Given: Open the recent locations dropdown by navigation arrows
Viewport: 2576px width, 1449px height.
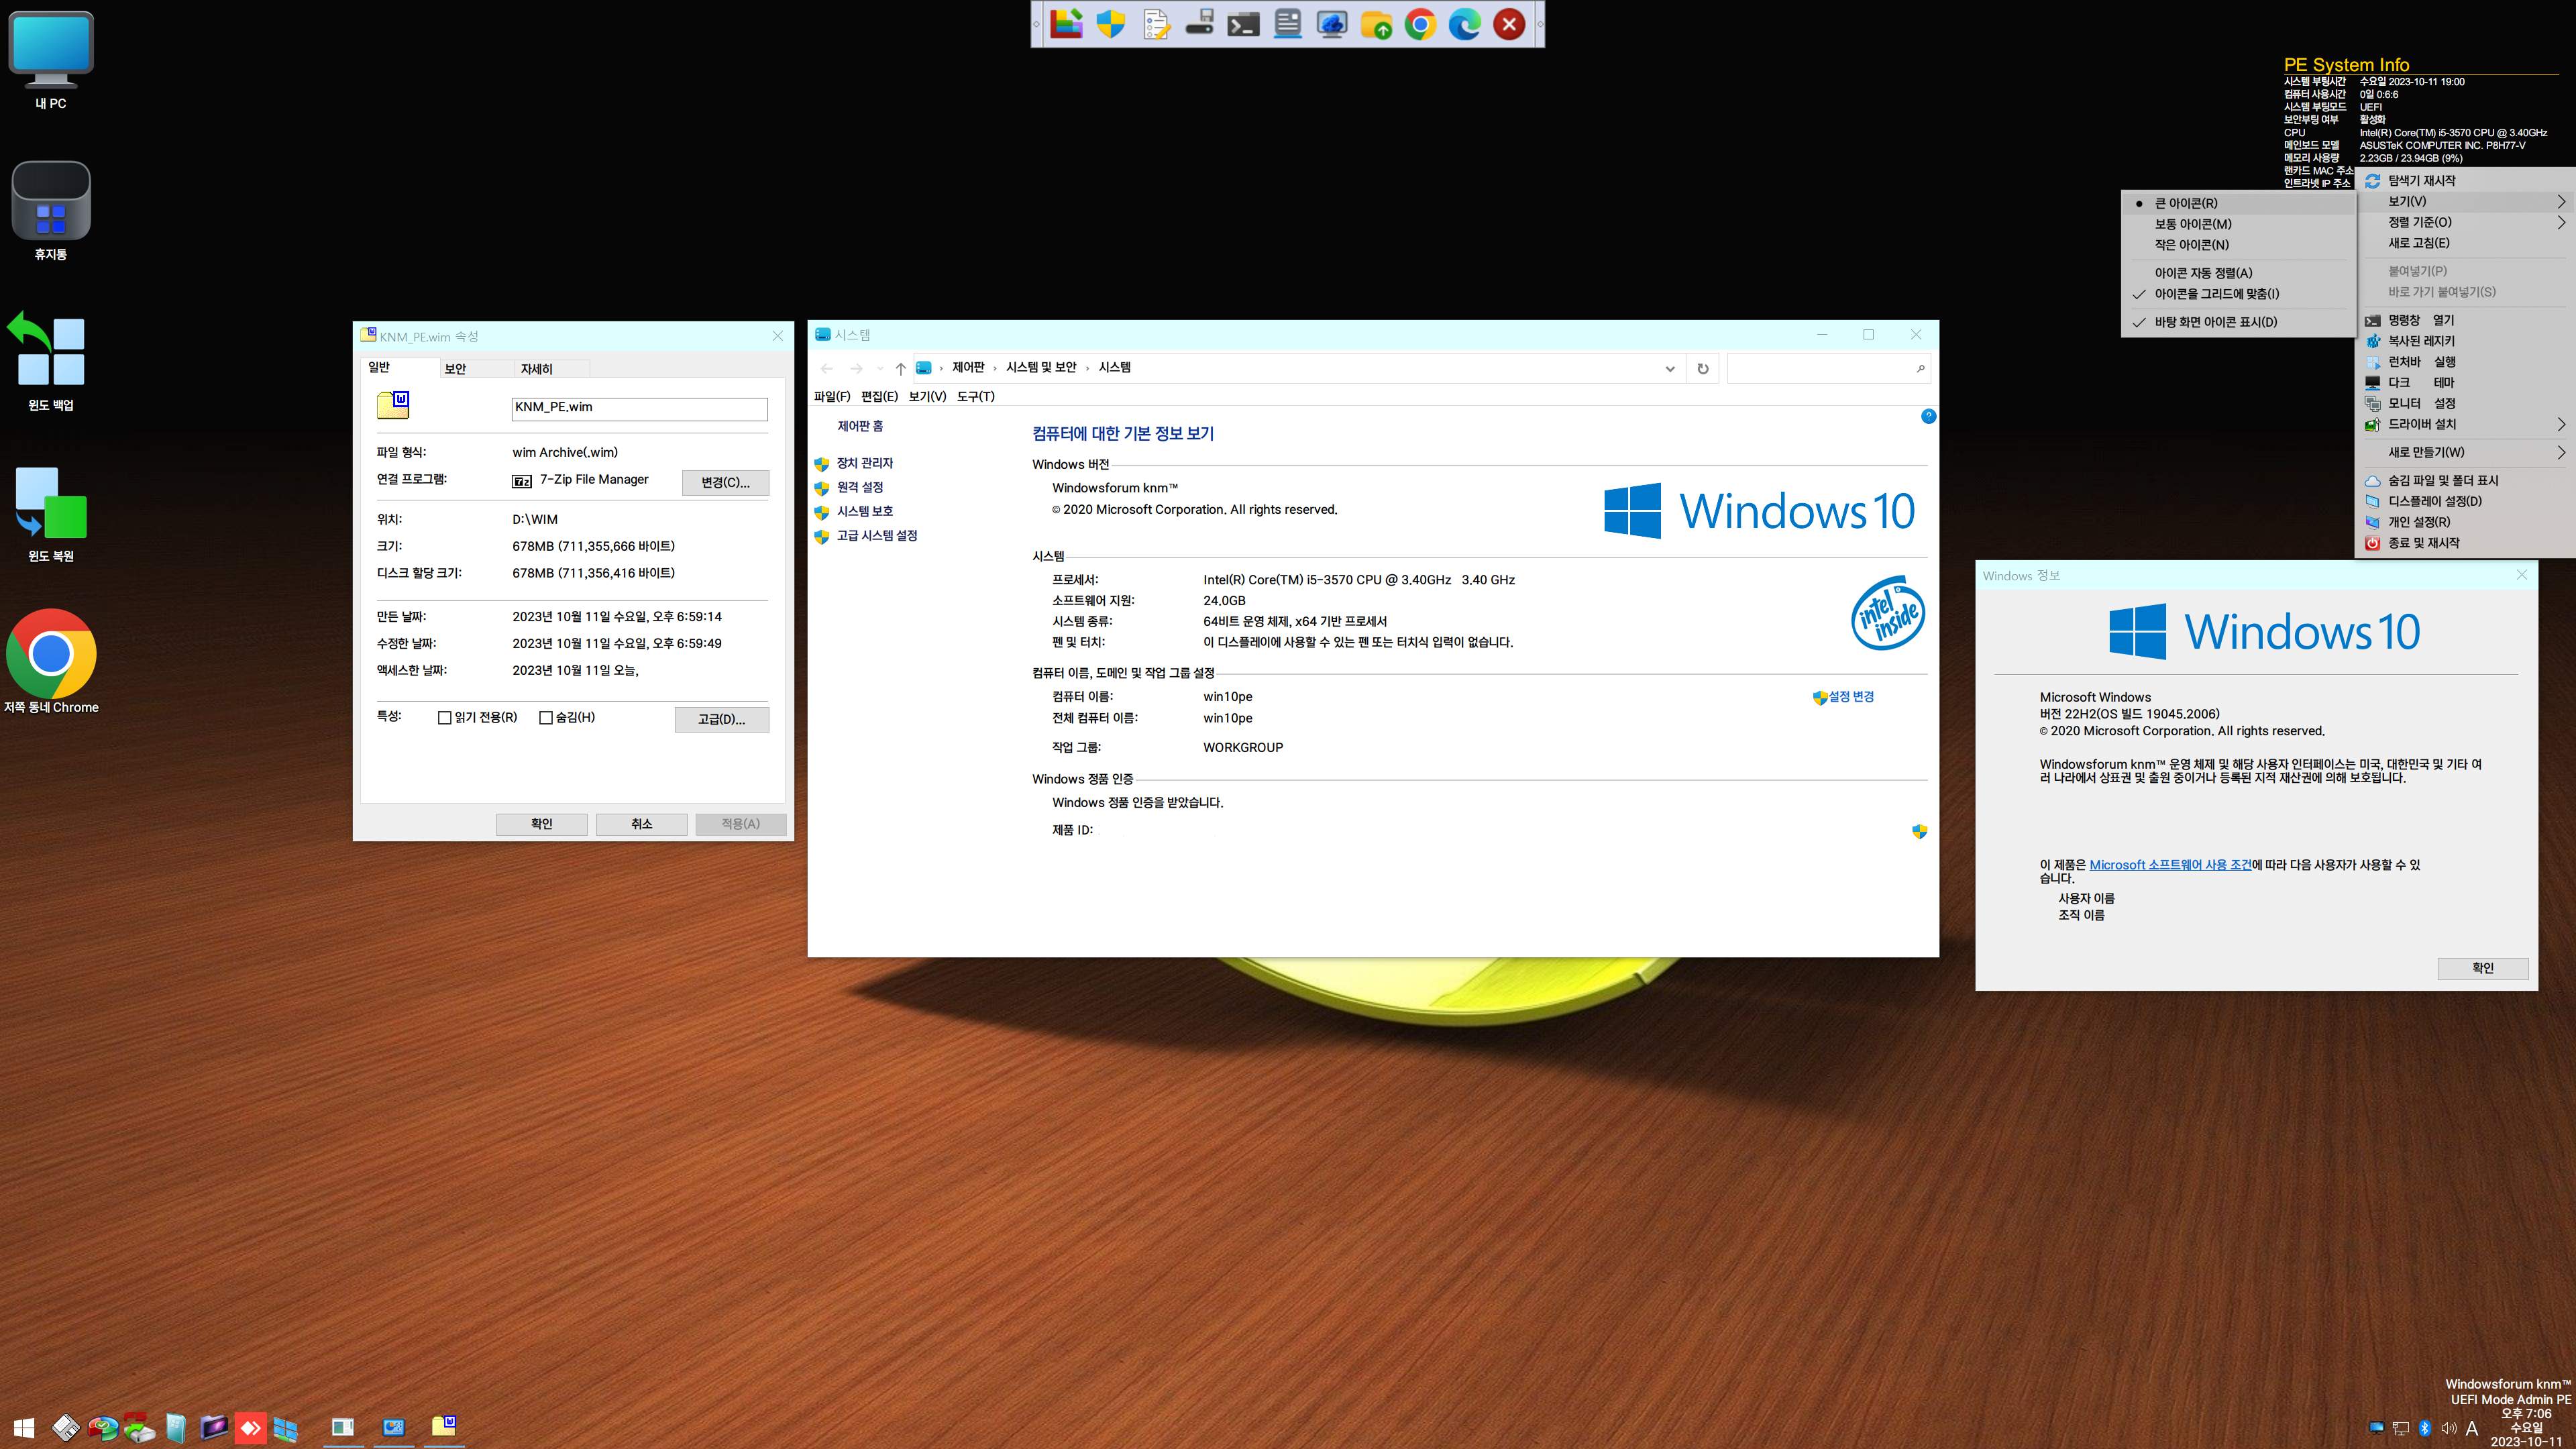Looking at the screenshot, I should point(880,369).
